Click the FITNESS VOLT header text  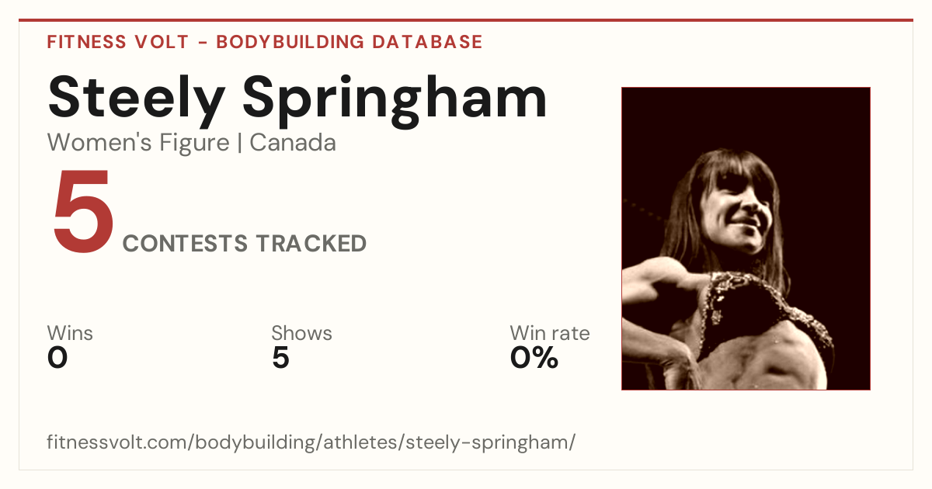coord(118,42)
